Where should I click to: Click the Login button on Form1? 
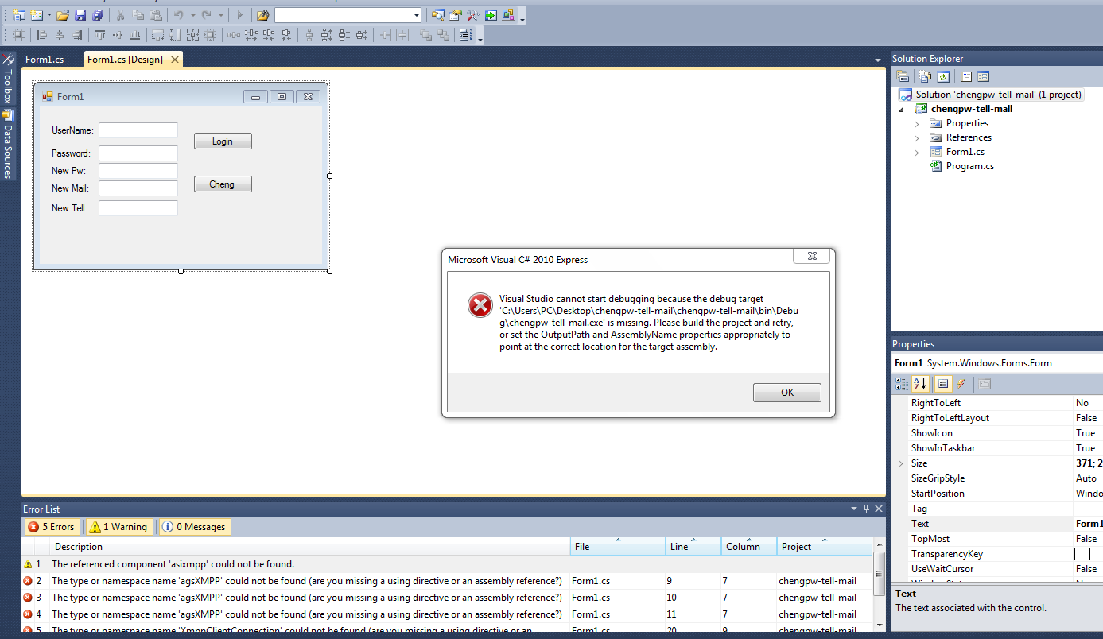(x=223, y=141)
